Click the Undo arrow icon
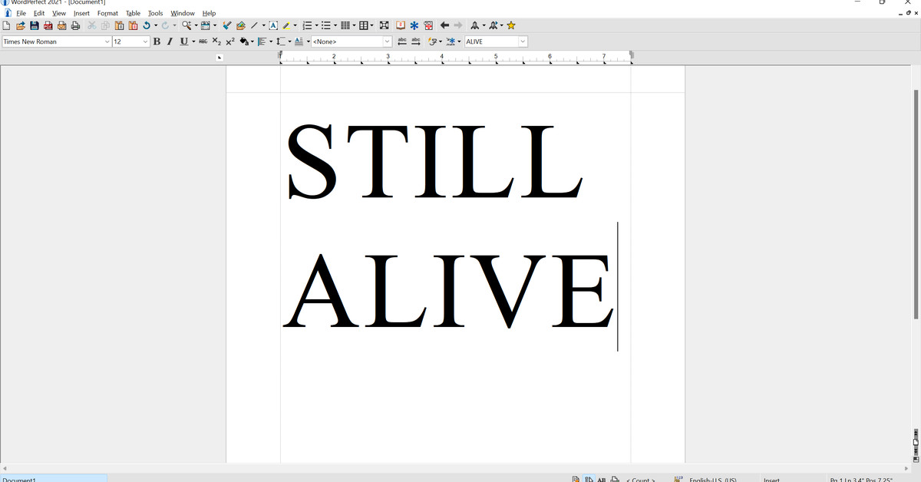 pyautogui.click(x=146, y=26)
